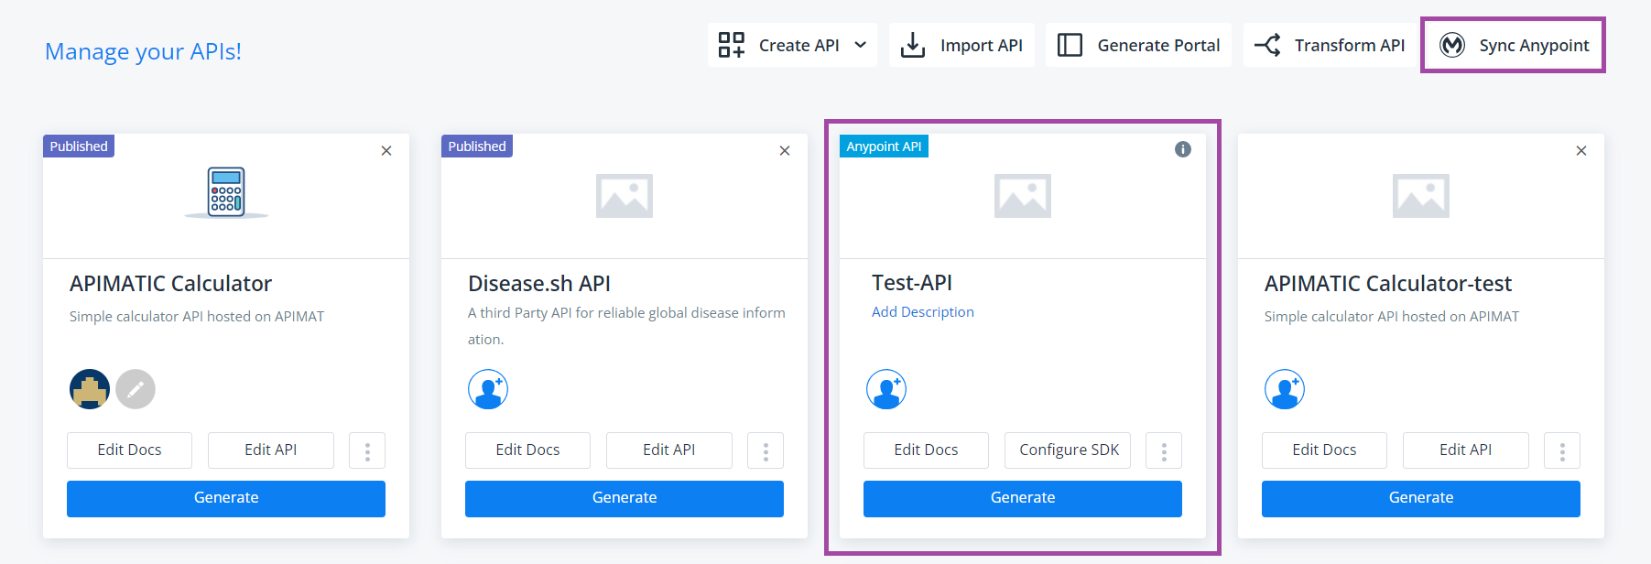1651x564 pixels.
Task: Add a team member on Disease.sh API
Action: tap(488, 389)
